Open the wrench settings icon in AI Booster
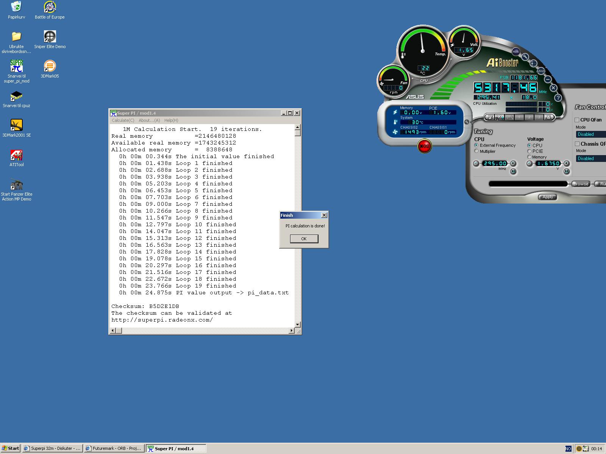 525,57
